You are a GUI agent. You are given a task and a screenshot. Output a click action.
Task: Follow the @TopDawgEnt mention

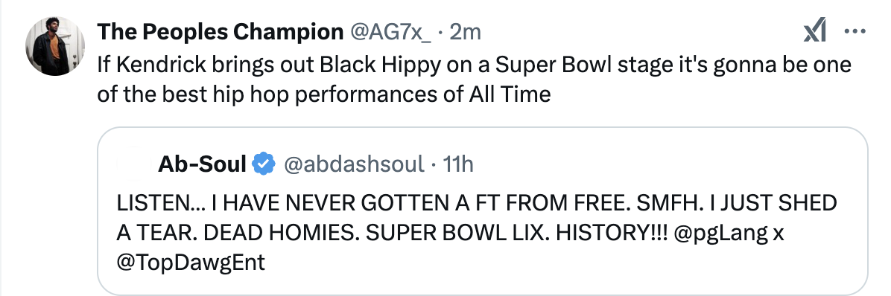(x=191, y=263)
